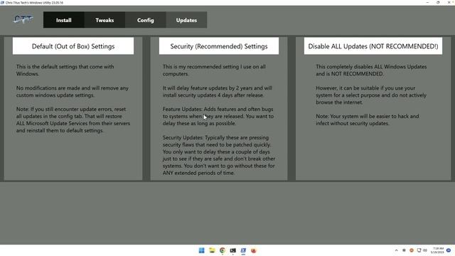Viewport: 455px width, 256px height.
Task: Open the Install tab
Action: click(64, 20)
